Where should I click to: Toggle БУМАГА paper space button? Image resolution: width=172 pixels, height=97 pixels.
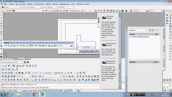pyautogui.click(x=70, y=91)
